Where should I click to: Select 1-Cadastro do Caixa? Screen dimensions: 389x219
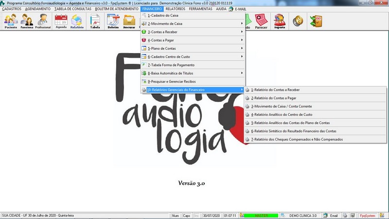[x=193, y=16]
